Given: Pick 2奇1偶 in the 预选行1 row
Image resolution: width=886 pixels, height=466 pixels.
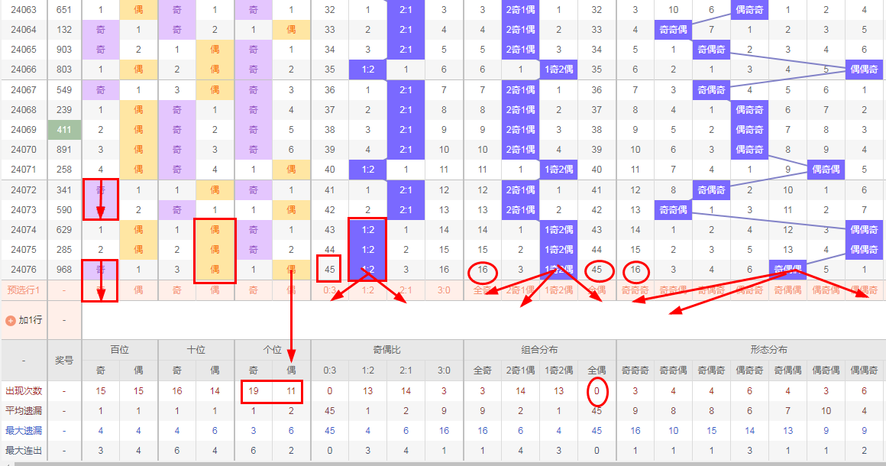Looking at the screenshot, I should (x=520, y=290).
